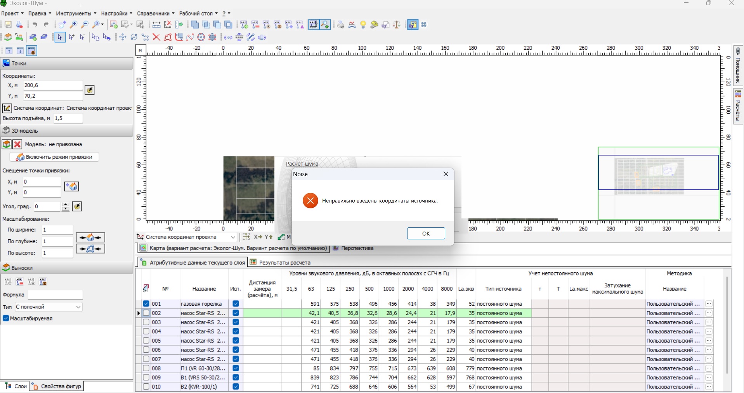Switch to the Результаты расчета tab
The width and height of the screenshot is (744, 393).
(280, 262)
